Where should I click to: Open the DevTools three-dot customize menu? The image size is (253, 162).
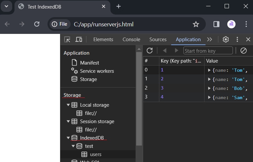[x=237, y=40]
